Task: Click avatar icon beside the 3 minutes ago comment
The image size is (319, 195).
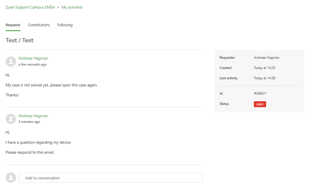Action: pos(11,119)
